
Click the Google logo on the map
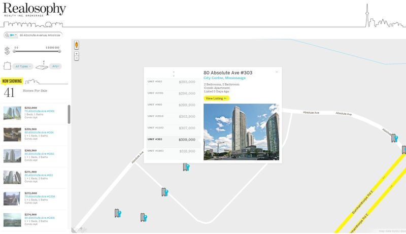coord(80,229)
